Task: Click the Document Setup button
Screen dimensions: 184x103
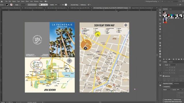Action: tap(74, 5)
